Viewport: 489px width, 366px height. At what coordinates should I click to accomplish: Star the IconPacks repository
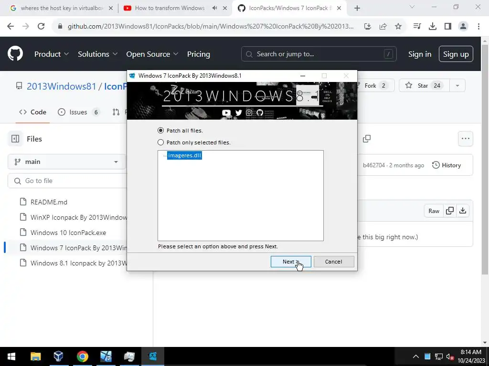tap(424, 86)
